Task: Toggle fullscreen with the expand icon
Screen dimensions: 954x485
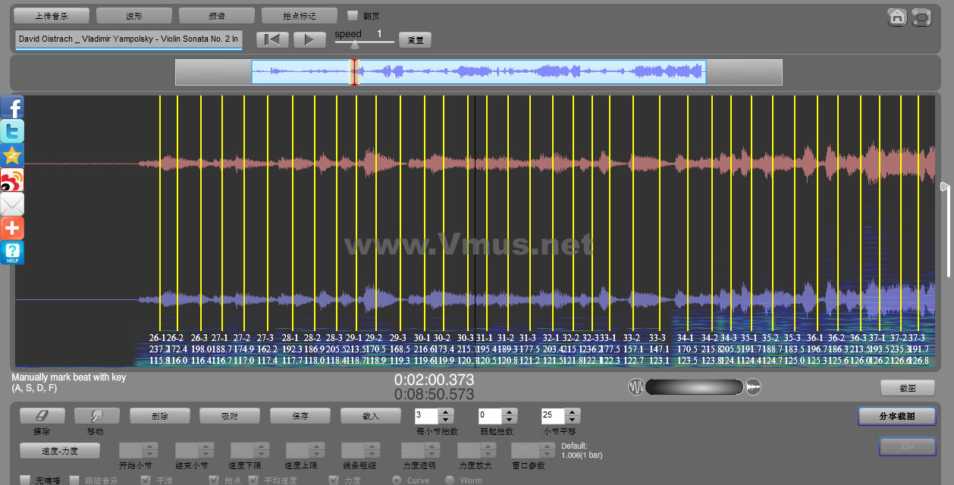Action: point(921,17)
